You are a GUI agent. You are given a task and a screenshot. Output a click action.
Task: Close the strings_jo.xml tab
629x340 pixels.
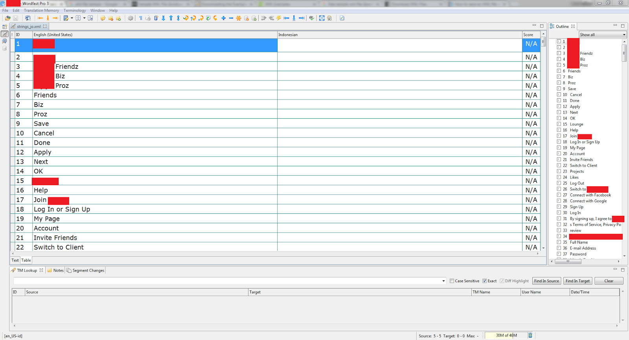coord(45,26)
